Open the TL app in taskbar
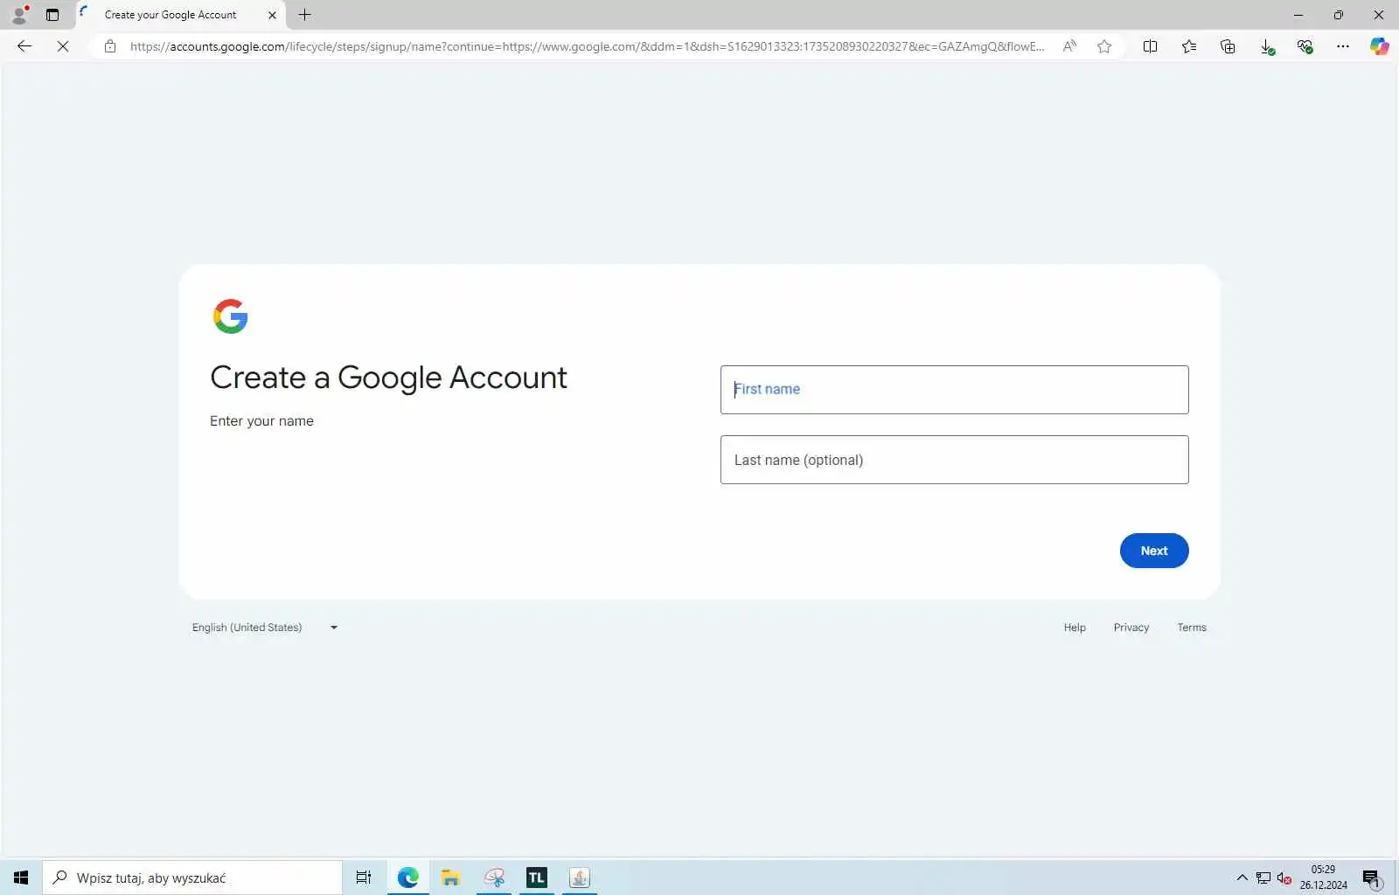This screenshot has width=1399, height=895. click(537, 878)
